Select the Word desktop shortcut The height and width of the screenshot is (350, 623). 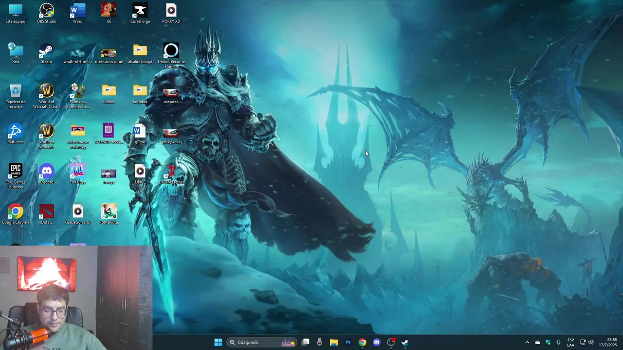point(78,14)
